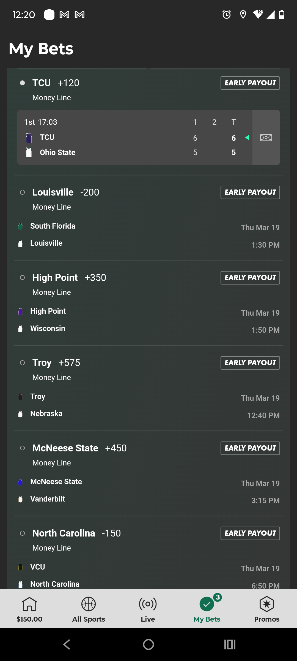Screen dimensions: 297x661
Task: Tap Early Payout for Troy bet
Action: coord(250,363)
